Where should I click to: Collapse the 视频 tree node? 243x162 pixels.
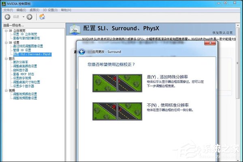[6, 91]
